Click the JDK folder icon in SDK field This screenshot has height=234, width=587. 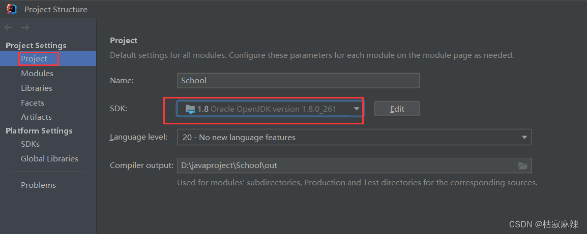190,109
